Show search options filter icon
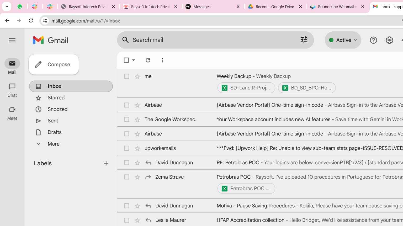The width and height of the screenshot is (403, 226). [304, 40]
